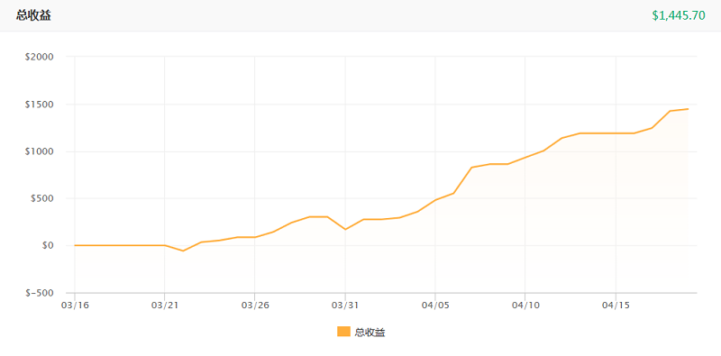Click the 03/26 x-axis date label
This screenshot has width=721, height=356.
coord(254,305)
